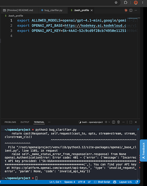Click the terminal scrollbar indicator
The width and height of the screenshot is (147, 186).
coord(138,129)
